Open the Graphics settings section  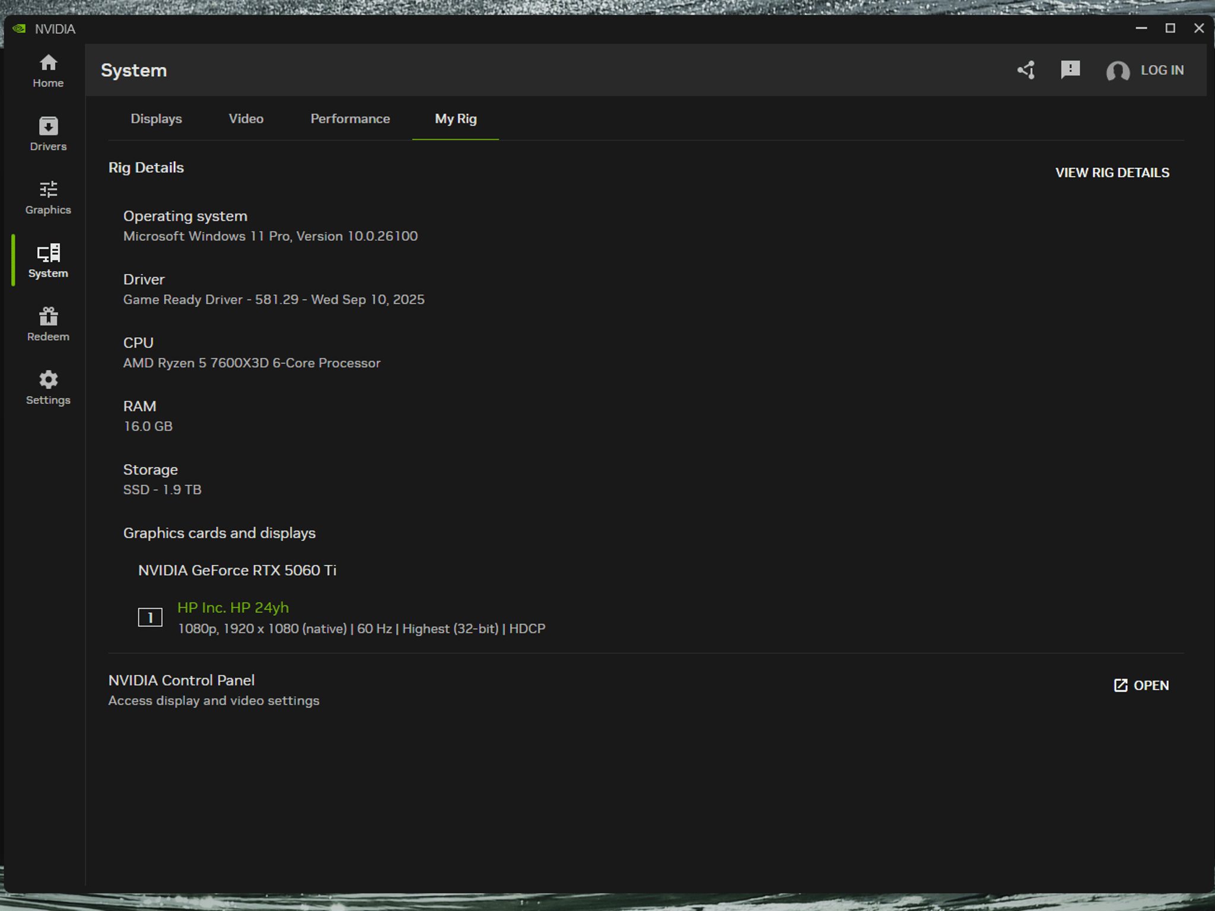48,198
